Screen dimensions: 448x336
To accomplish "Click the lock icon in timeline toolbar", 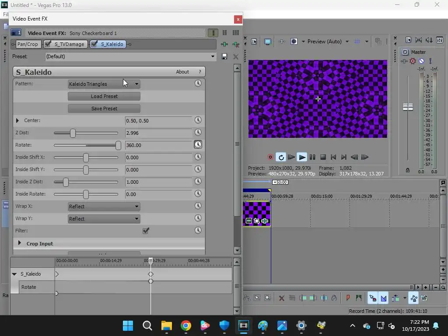I will pos(334,298).
